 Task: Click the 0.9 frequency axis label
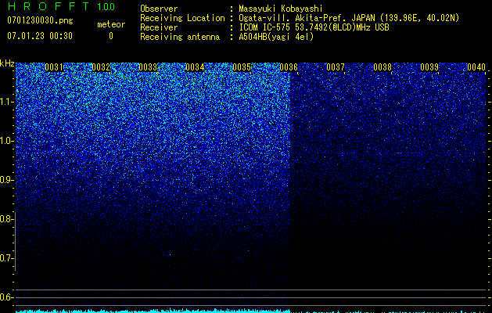tap(7, 180)
